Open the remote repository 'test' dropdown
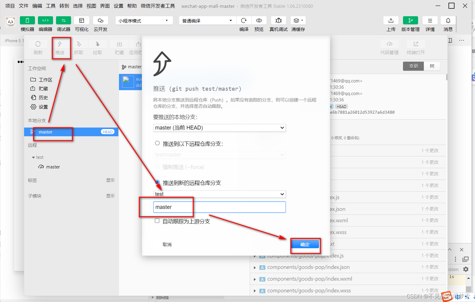Screen dimensions: 475x302 219,194
